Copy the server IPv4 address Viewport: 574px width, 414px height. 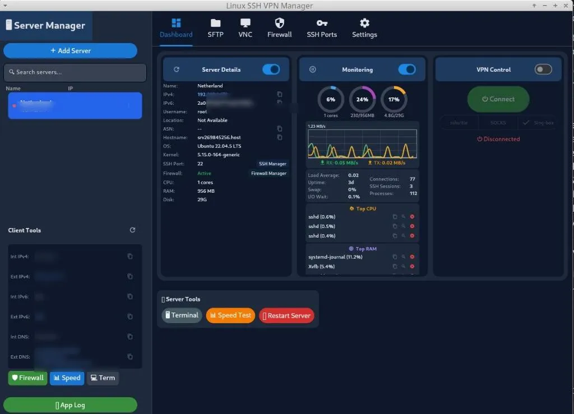(x=280, y=94)
